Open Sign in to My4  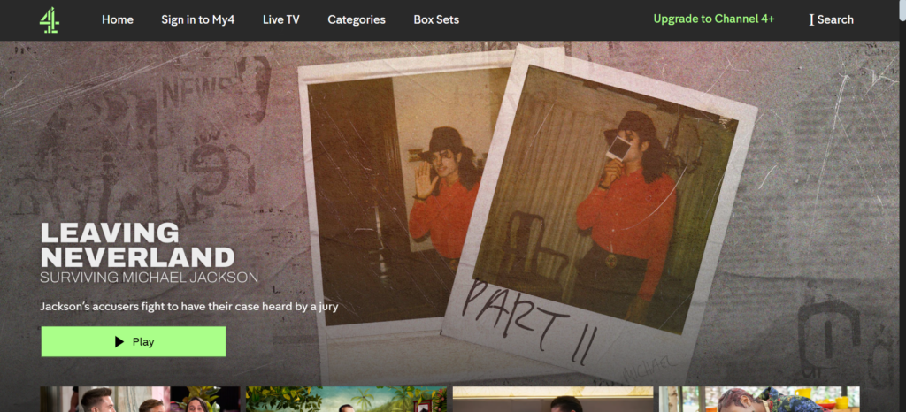(197, 19)
